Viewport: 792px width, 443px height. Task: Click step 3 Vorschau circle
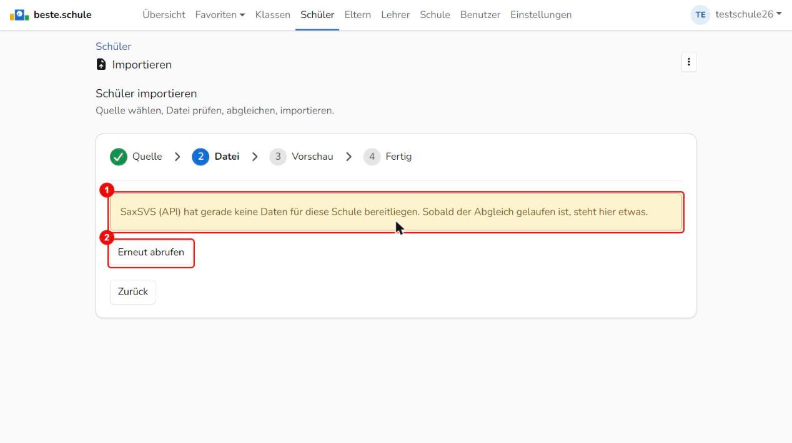point(277,157)
